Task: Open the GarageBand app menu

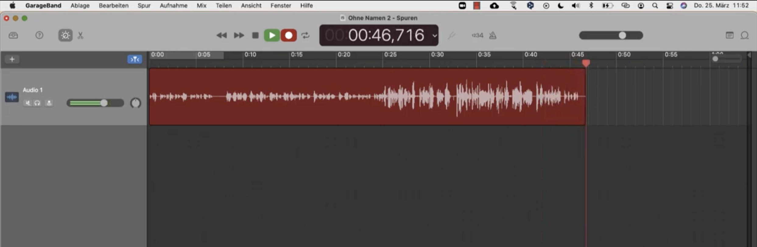Action: [x=43, y=5]
